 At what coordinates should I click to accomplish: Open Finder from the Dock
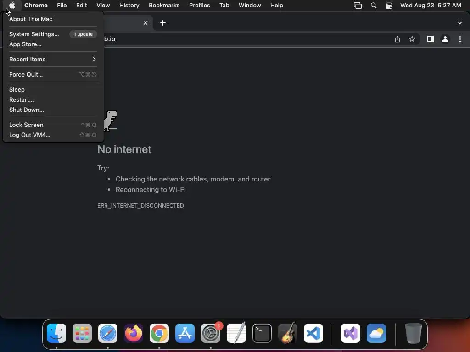[x=56, y=333]
